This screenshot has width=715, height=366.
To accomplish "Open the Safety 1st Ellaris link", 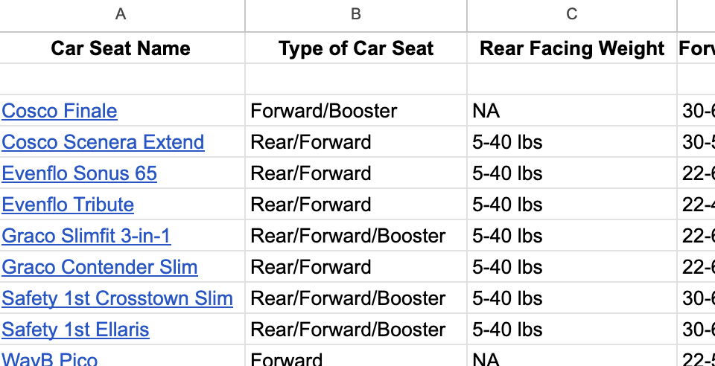I will (75, 330).
